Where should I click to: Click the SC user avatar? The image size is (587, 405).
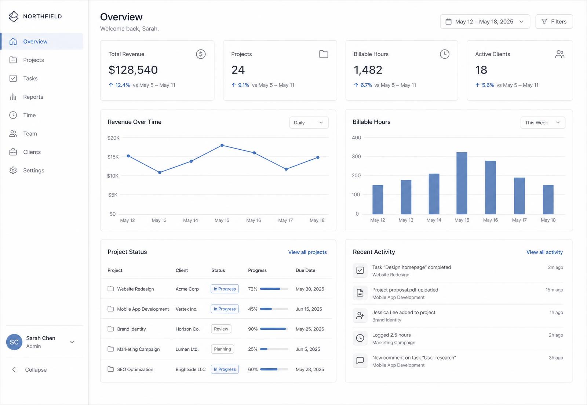(14, 342)
